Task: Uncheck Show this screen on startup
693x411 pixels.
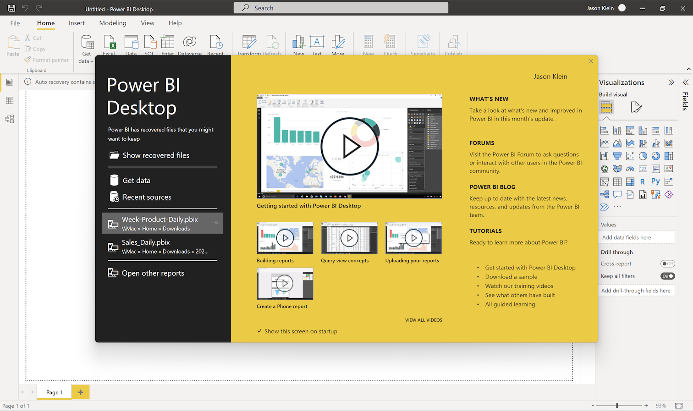Action: pos(259,331)
